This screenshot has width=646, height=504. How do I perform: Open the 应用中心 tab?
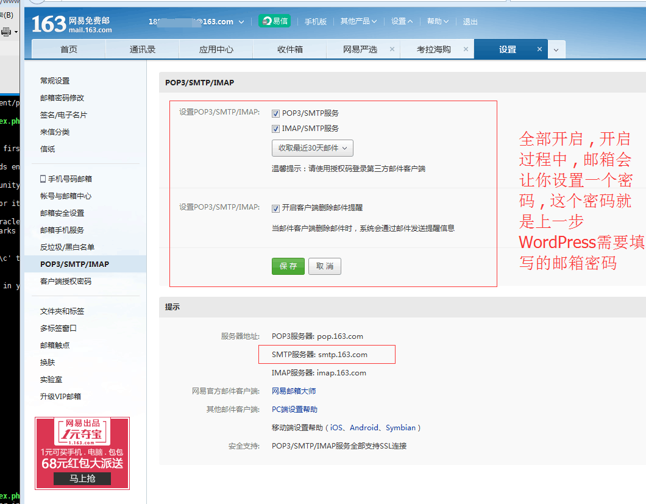coord(216,49)
